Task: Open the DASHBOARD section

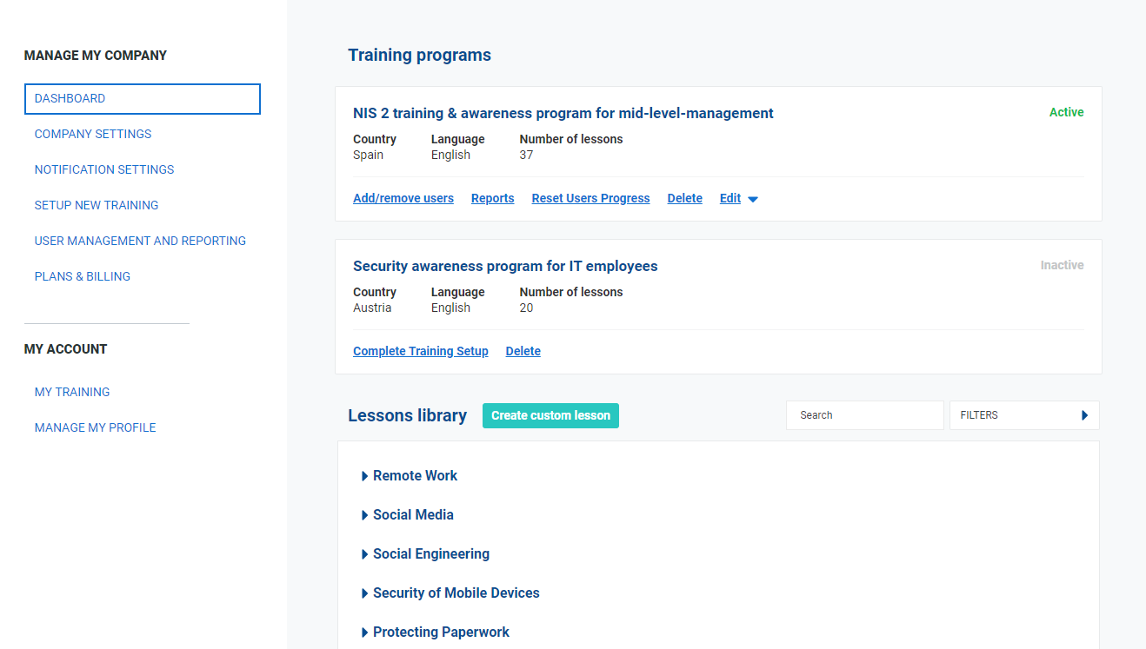Action: point(69,98)
